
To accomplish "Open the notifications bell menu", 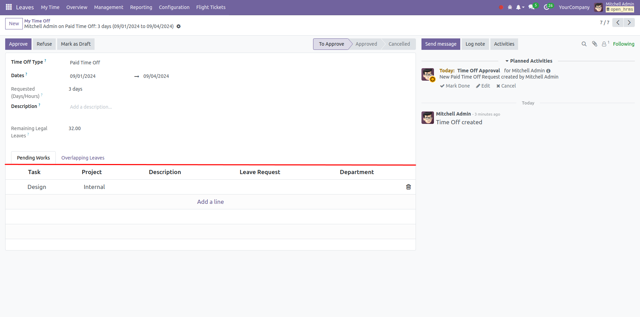I will coord(519,7).
